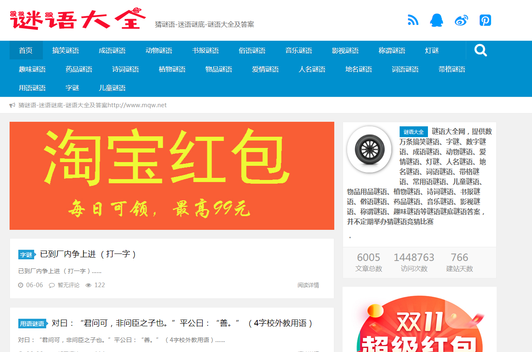The image size is (532, 352).
Task: Open the 字谜 nav item
Action: [x=72, y=88]
